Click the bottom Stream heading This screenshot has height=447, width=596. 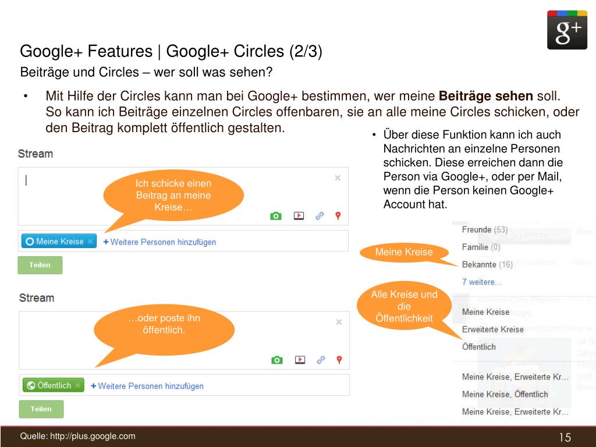click(37, 298)
